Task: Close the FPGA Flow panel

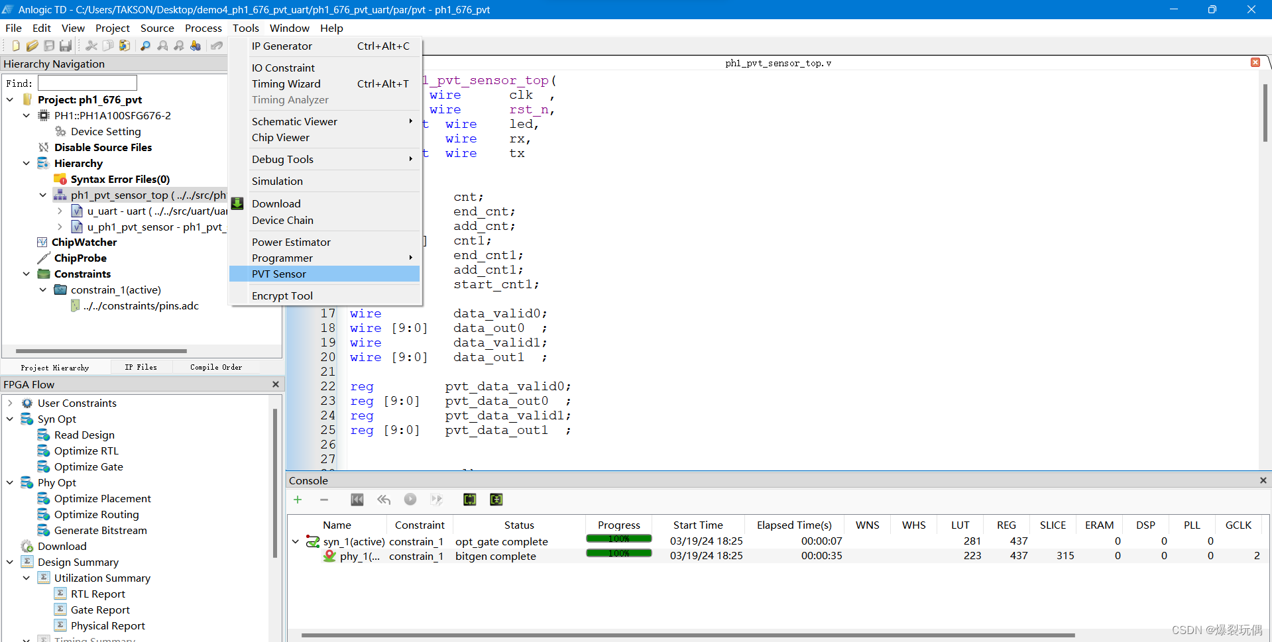Action: (276, 384)
